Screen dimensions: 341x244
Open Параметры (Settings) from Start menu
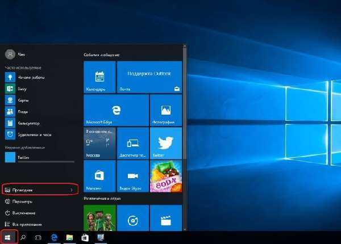point(22,201)
